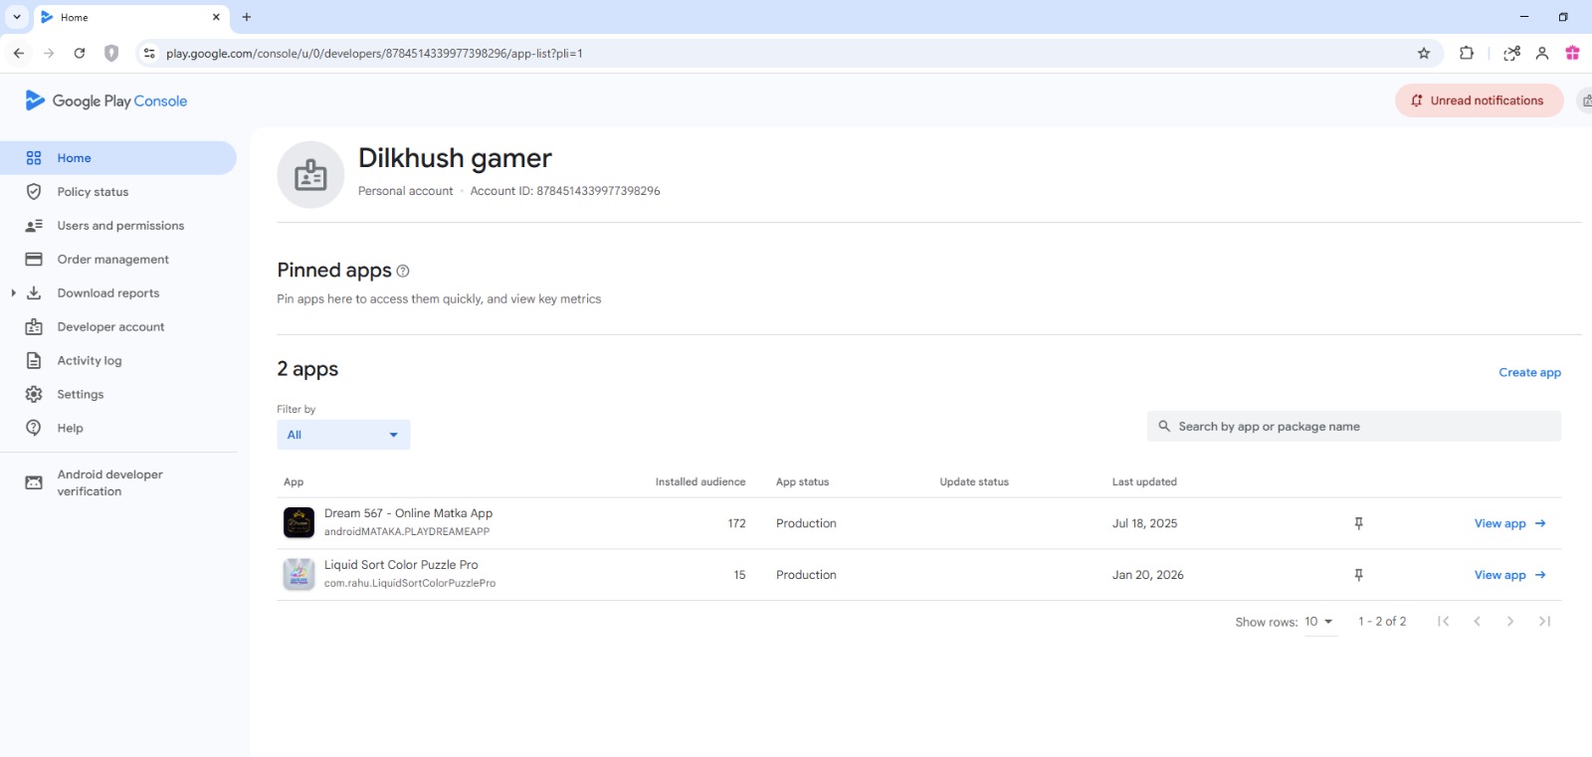View app for Dream 567
This screenshot has width=1592, height=757.
pyautogui.click(x=1509, y=523)
